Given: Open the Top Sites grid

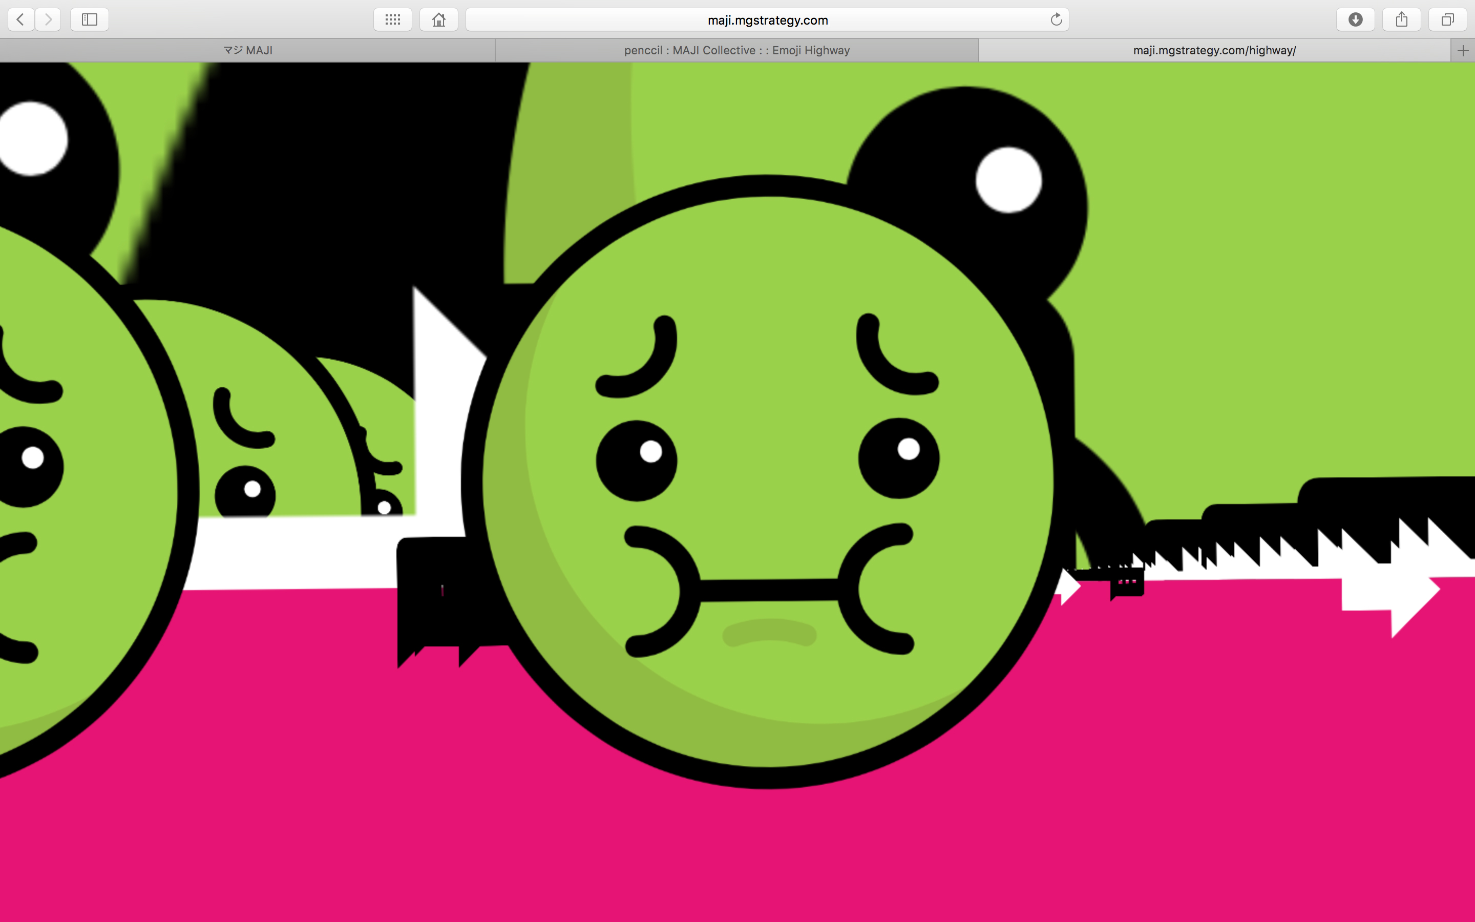Looking at the screenshot, I should tap(393, 19).
